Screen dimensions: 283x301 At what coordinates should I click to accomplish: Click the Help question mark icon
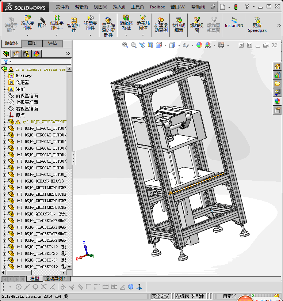coord(247,7)
